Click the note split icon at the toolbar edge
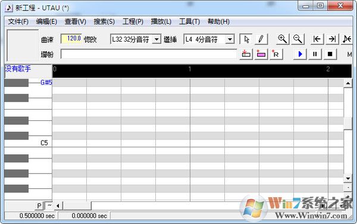This screenshot has width=357, height=224. (x=347, y=39)
